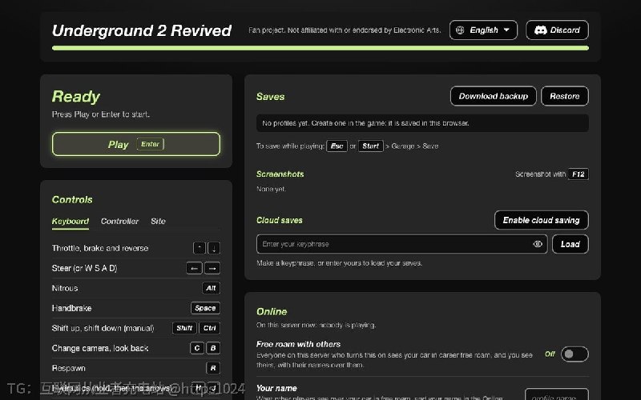Click the Restore saves button
The height and width of the screenshot is (400, 641).
[565, 96]
